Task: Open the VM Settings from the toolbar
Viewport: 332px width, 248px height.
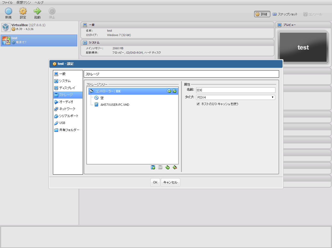Action: (23, 12)
